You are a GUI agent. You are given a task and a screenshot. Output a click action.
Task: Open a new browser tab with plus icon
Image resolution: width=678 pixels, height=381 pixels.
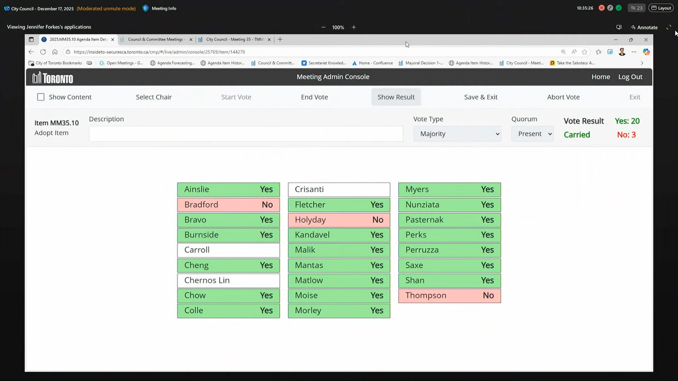click(x=280, y=39)
